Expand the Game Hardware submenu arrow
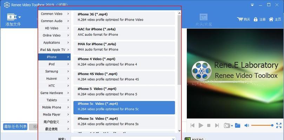Screen dimensions: 284x140 click(x=68, y=93)
